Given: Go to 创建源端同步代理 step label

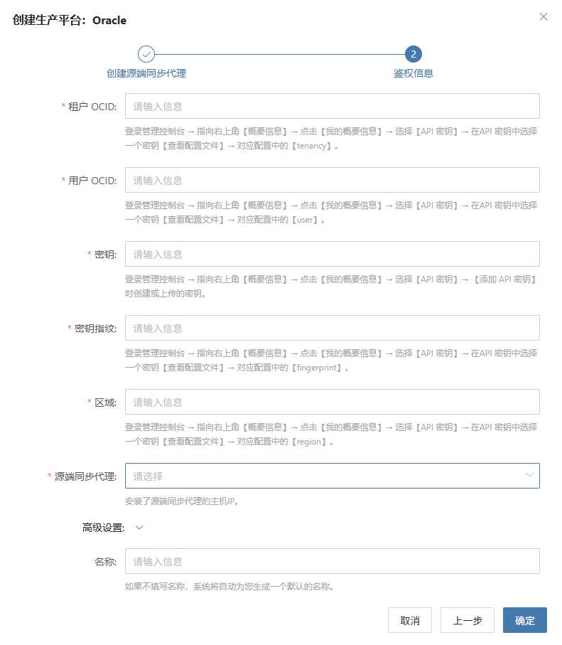Looking at the screenshot, I should (x=146, y=73).
